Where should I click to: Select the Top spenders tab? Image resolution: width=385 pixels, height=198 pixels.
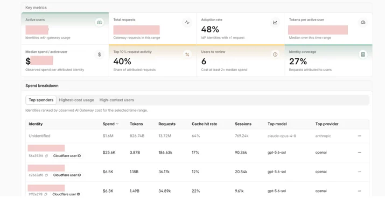(41, 100)
